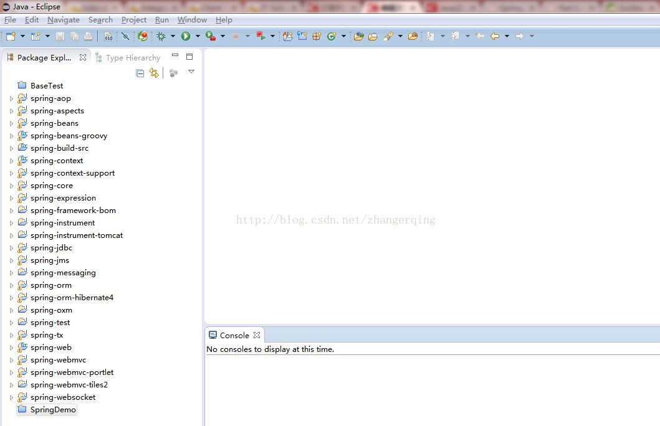Image resolution: width=660 pixels, height=426 pixels.
Task: Click the New Java Project icon
Action: [x=288, y=36]
